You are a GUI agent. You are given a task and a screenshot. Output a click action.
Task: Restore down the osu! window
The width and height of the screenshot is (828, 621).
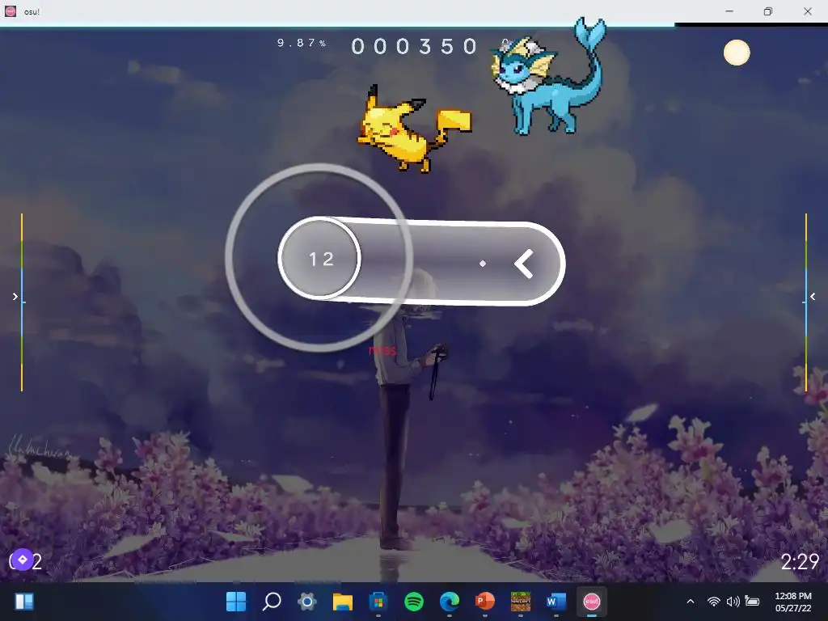pos(768,11)
